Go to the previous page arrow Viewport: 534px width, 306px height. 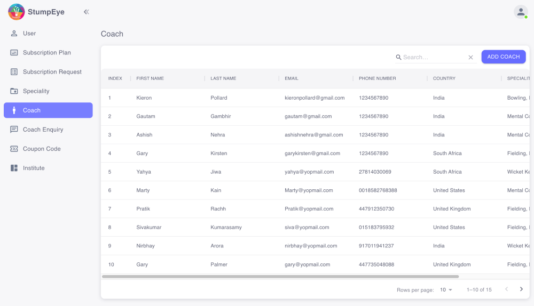click(x=506, y=289)
